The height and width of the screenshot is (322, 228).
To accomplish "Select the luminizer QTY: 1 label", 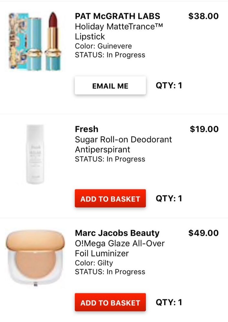I will (169, 302).
